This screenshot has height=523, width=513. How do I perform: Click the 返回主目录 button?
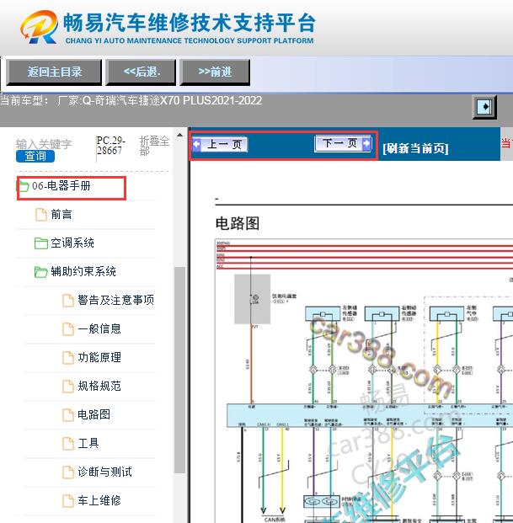54,72
